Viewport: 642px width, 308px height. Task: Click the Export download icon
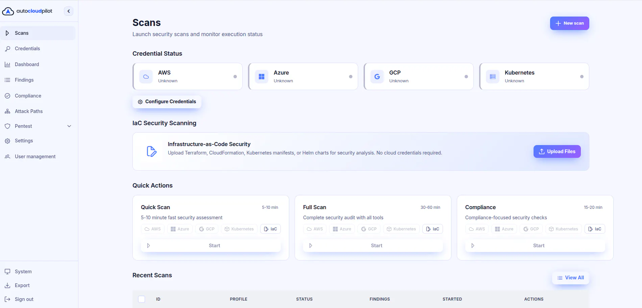(7, 285)
